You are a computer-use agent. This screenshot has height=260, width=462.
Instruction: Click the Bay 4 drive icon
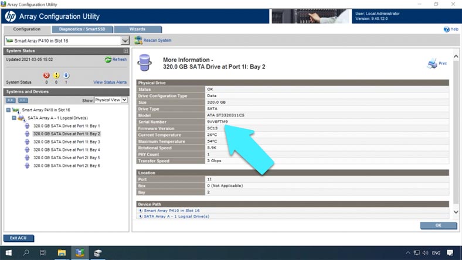[x=27, y=150]
